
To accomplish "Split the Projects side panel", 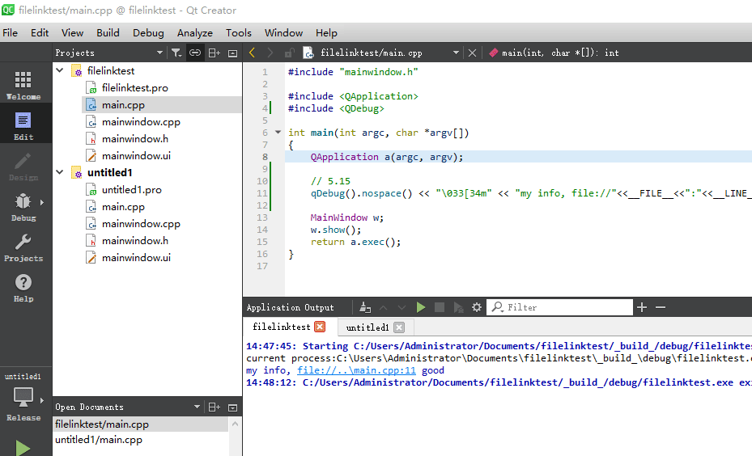I will tap(214, 53).
